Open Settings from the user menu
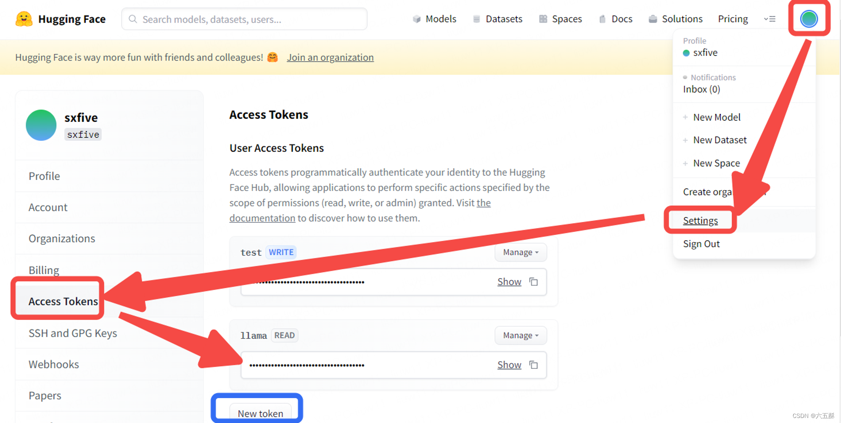Viewport: 841px width, 423px height. 701,221
